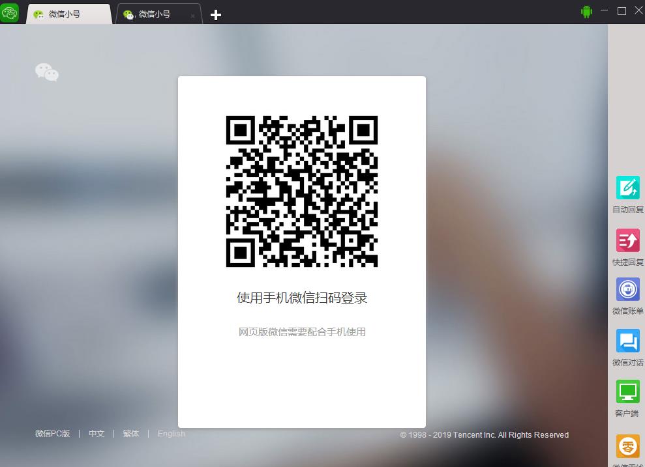645x467 pixels.
Task: Maximize the application window
Action: pyautogui.click(x=622, y=11)
